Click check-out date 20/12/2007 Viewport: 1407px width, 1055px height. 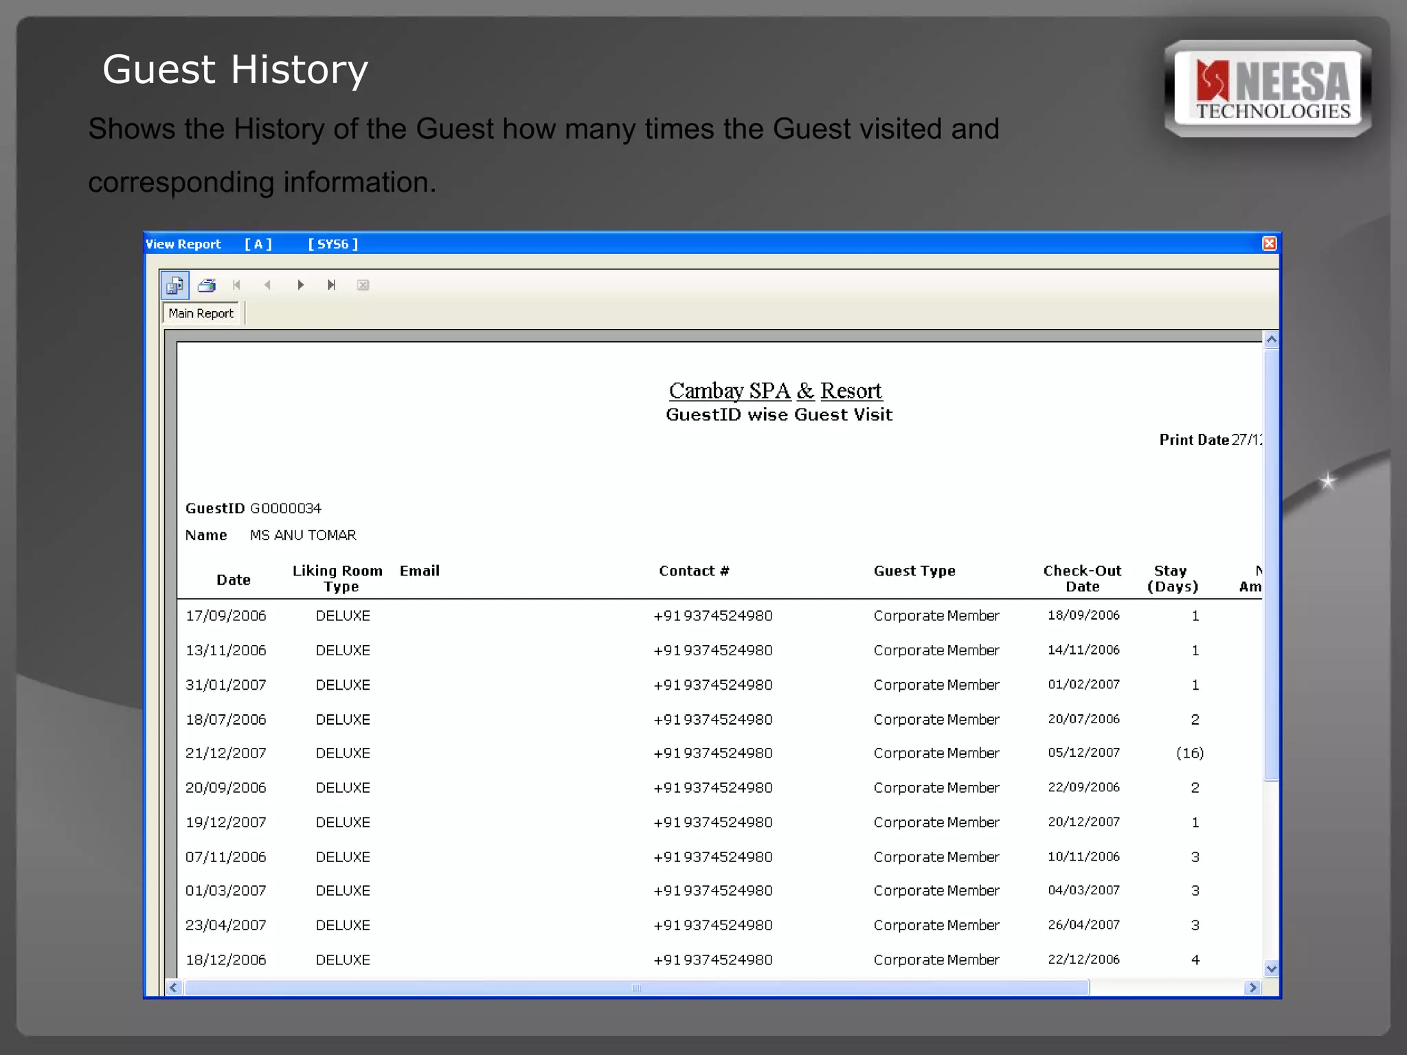point(1083,822)
